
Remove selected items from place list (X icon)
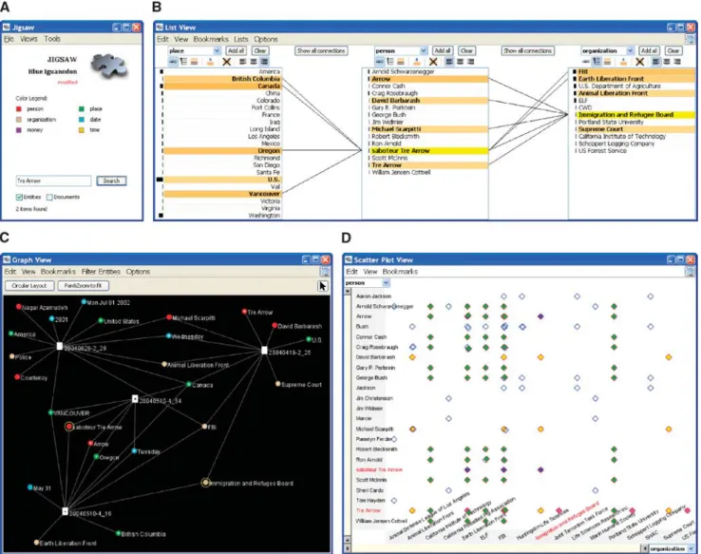[227, 62]
